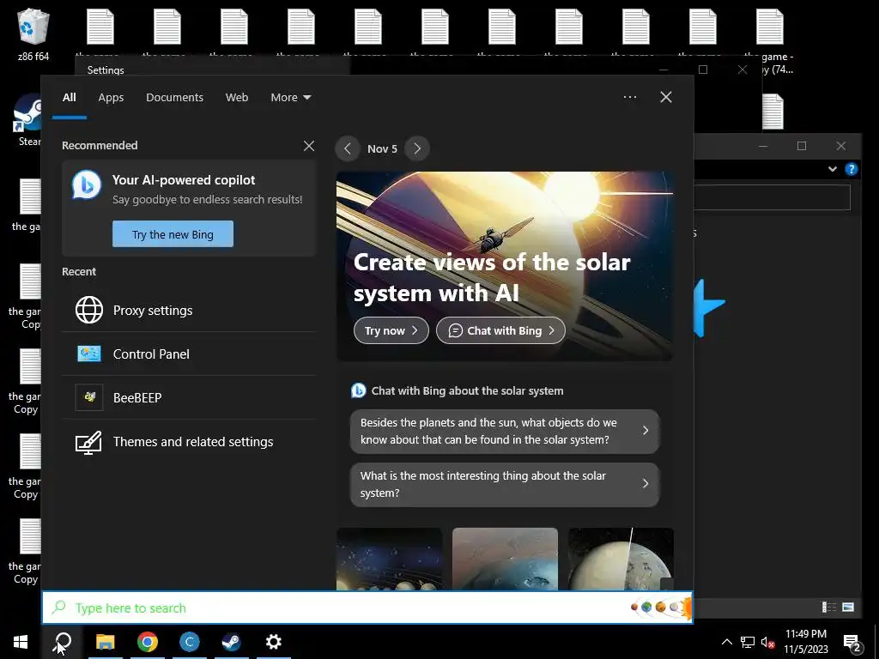This screenshot has height=659, width=879.
Task: Show hidden system tray icons
Action: pos(726,642)
